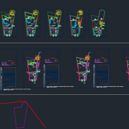
Task: Select the roof plan with the crossed void
Action: click(x=98, y=23)
